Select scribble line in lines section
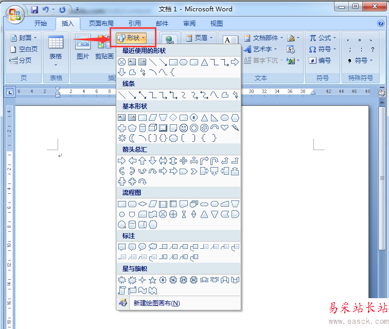The width and height of the screenshot is (389, 329). pyautogui.click(x=235, y=95)
